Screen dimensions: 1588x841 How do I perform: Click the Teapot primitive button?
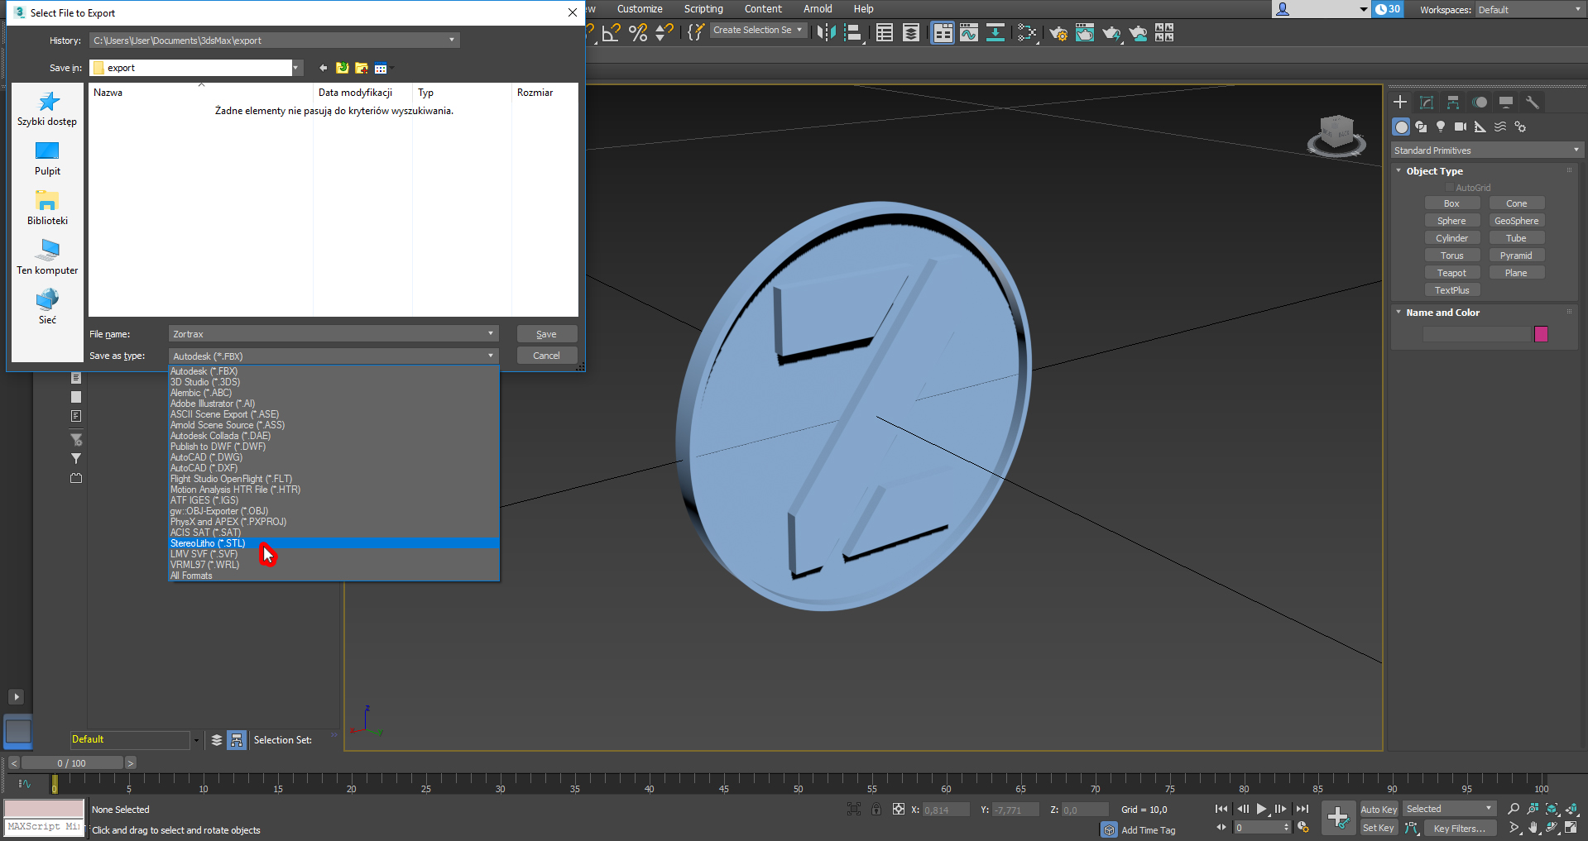point(1451,273)
